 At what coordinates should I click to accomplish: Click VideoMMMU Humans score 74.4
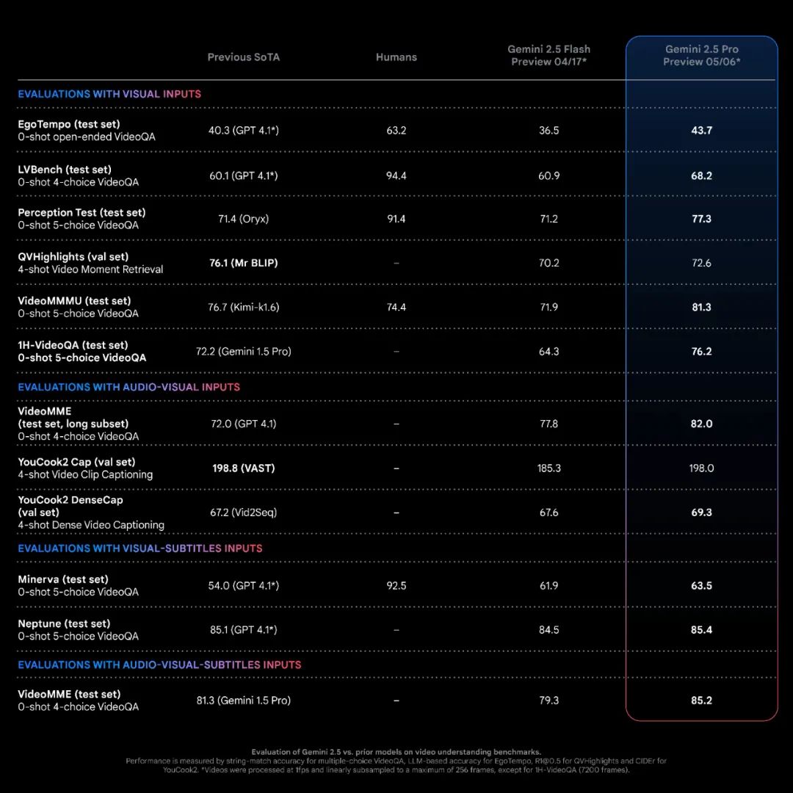396,307
